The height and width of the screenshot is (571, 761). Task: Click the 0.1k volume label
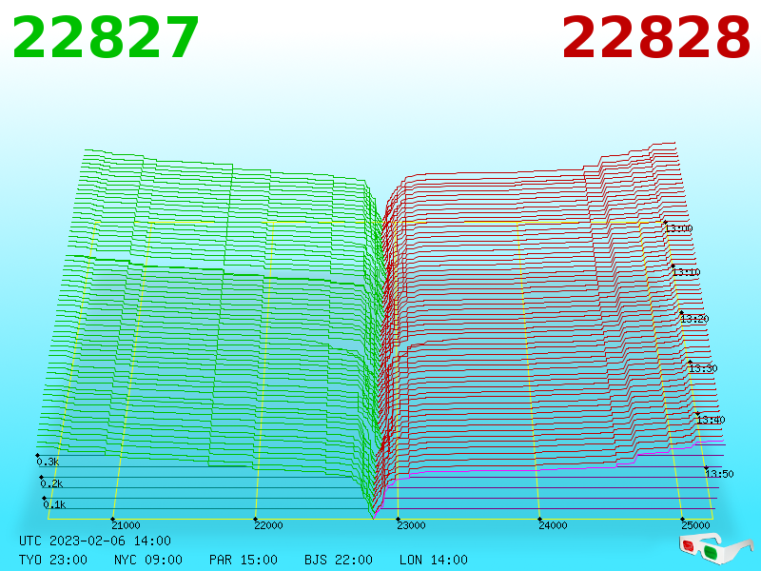54,504
